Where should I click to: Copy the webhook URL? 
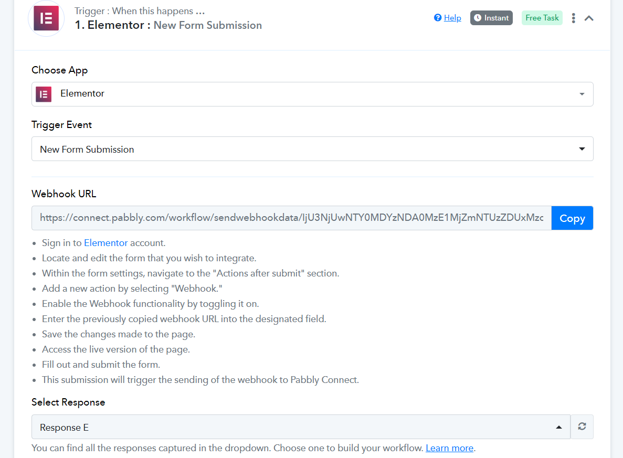[572, 218]
